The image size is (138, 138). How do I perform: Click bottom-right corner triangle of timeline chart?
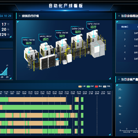coord(110,134)
